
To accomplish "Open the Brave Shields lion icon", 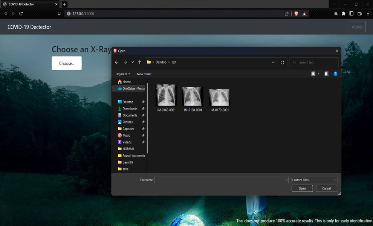I will [x=296, y=14].
